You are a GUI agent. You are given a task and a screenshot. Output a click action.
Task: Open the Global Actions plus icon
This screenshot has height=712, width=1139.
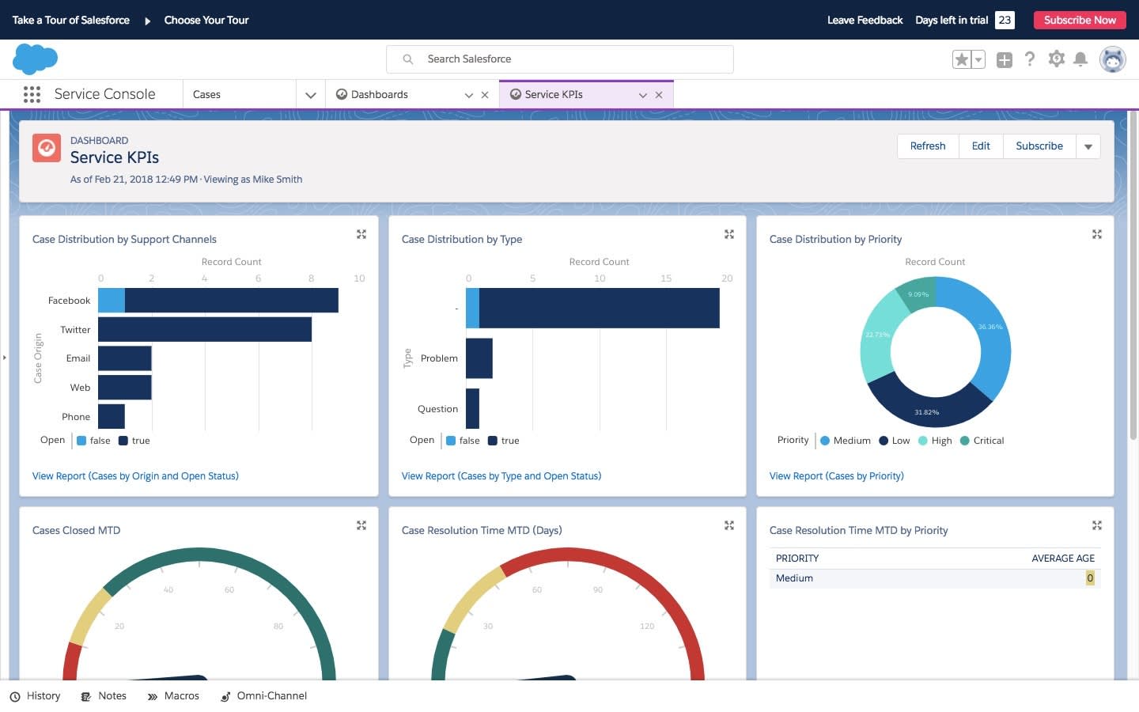(x=1005, y=59)
